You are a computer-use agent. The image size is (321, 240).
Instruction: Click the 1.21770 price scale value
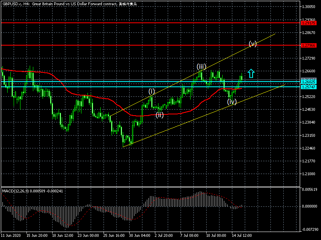[309, 161]
